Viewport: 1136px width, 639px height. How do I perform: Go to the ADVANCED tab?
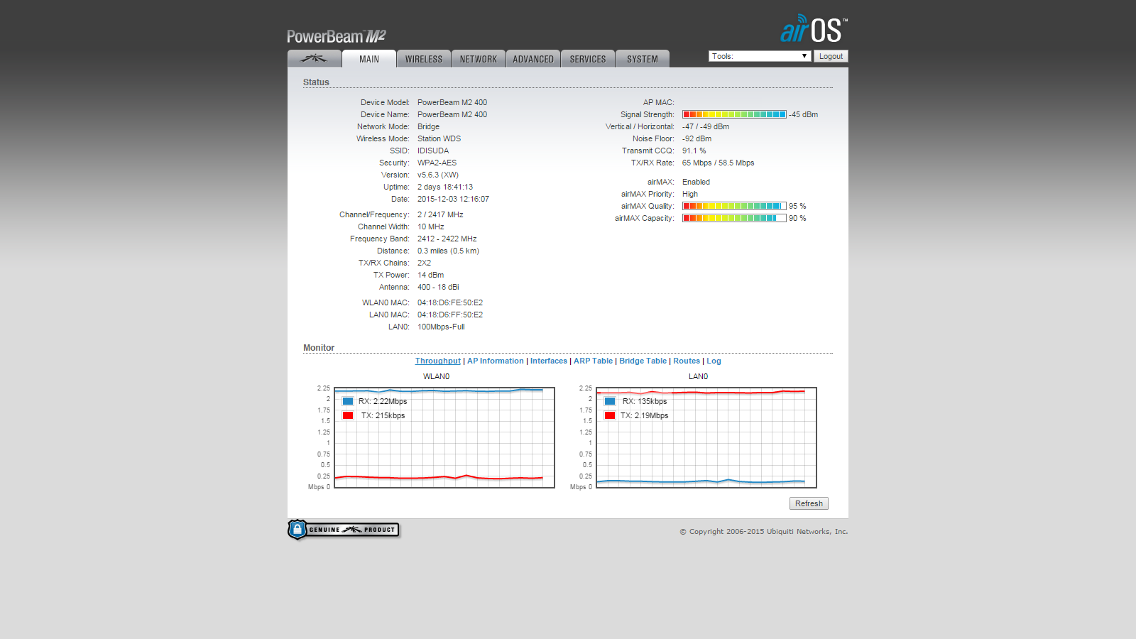pyautogui.click(x=533, y=59)
